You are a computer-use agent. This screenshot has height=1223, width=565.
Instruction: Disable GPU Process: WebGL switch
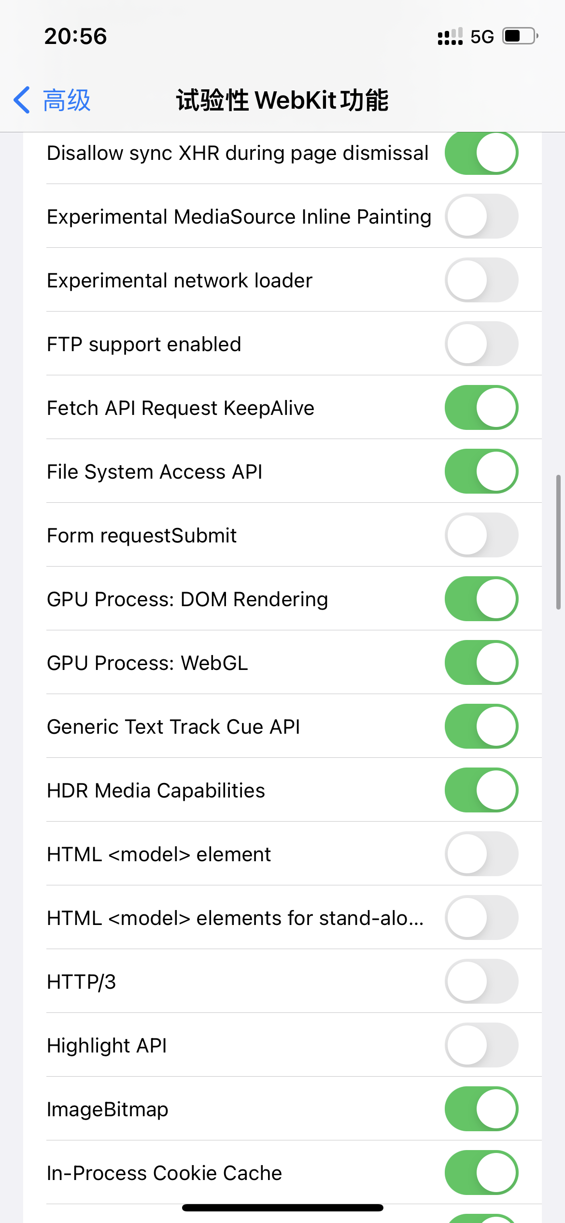(x=481, y=663)
